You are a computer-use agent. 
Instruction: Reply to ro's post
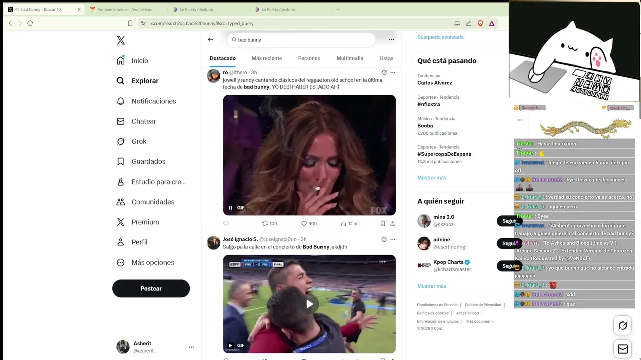(226, 223)
